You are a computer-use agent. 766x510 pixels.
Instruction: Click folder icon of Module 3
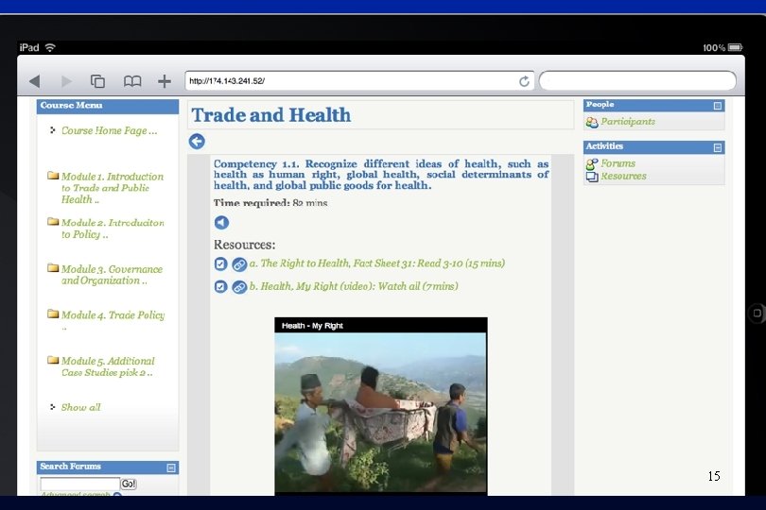pyautogui.click(x=53, y=267)
